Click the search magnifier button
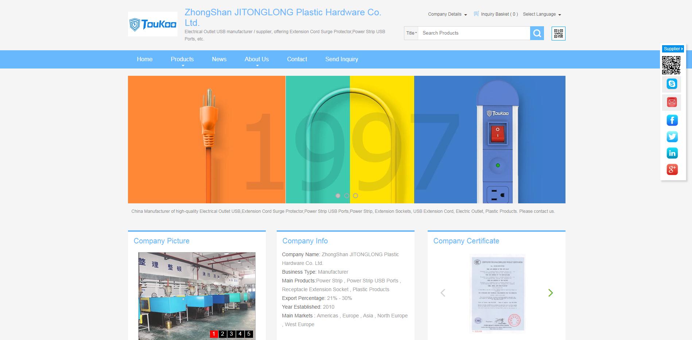The width and height of the screenshot is (692, 340). pos(537,33)
